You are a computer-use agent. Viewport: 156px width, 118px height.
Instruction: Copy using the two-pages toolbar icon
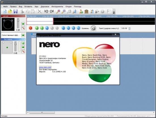pos(28,11)
